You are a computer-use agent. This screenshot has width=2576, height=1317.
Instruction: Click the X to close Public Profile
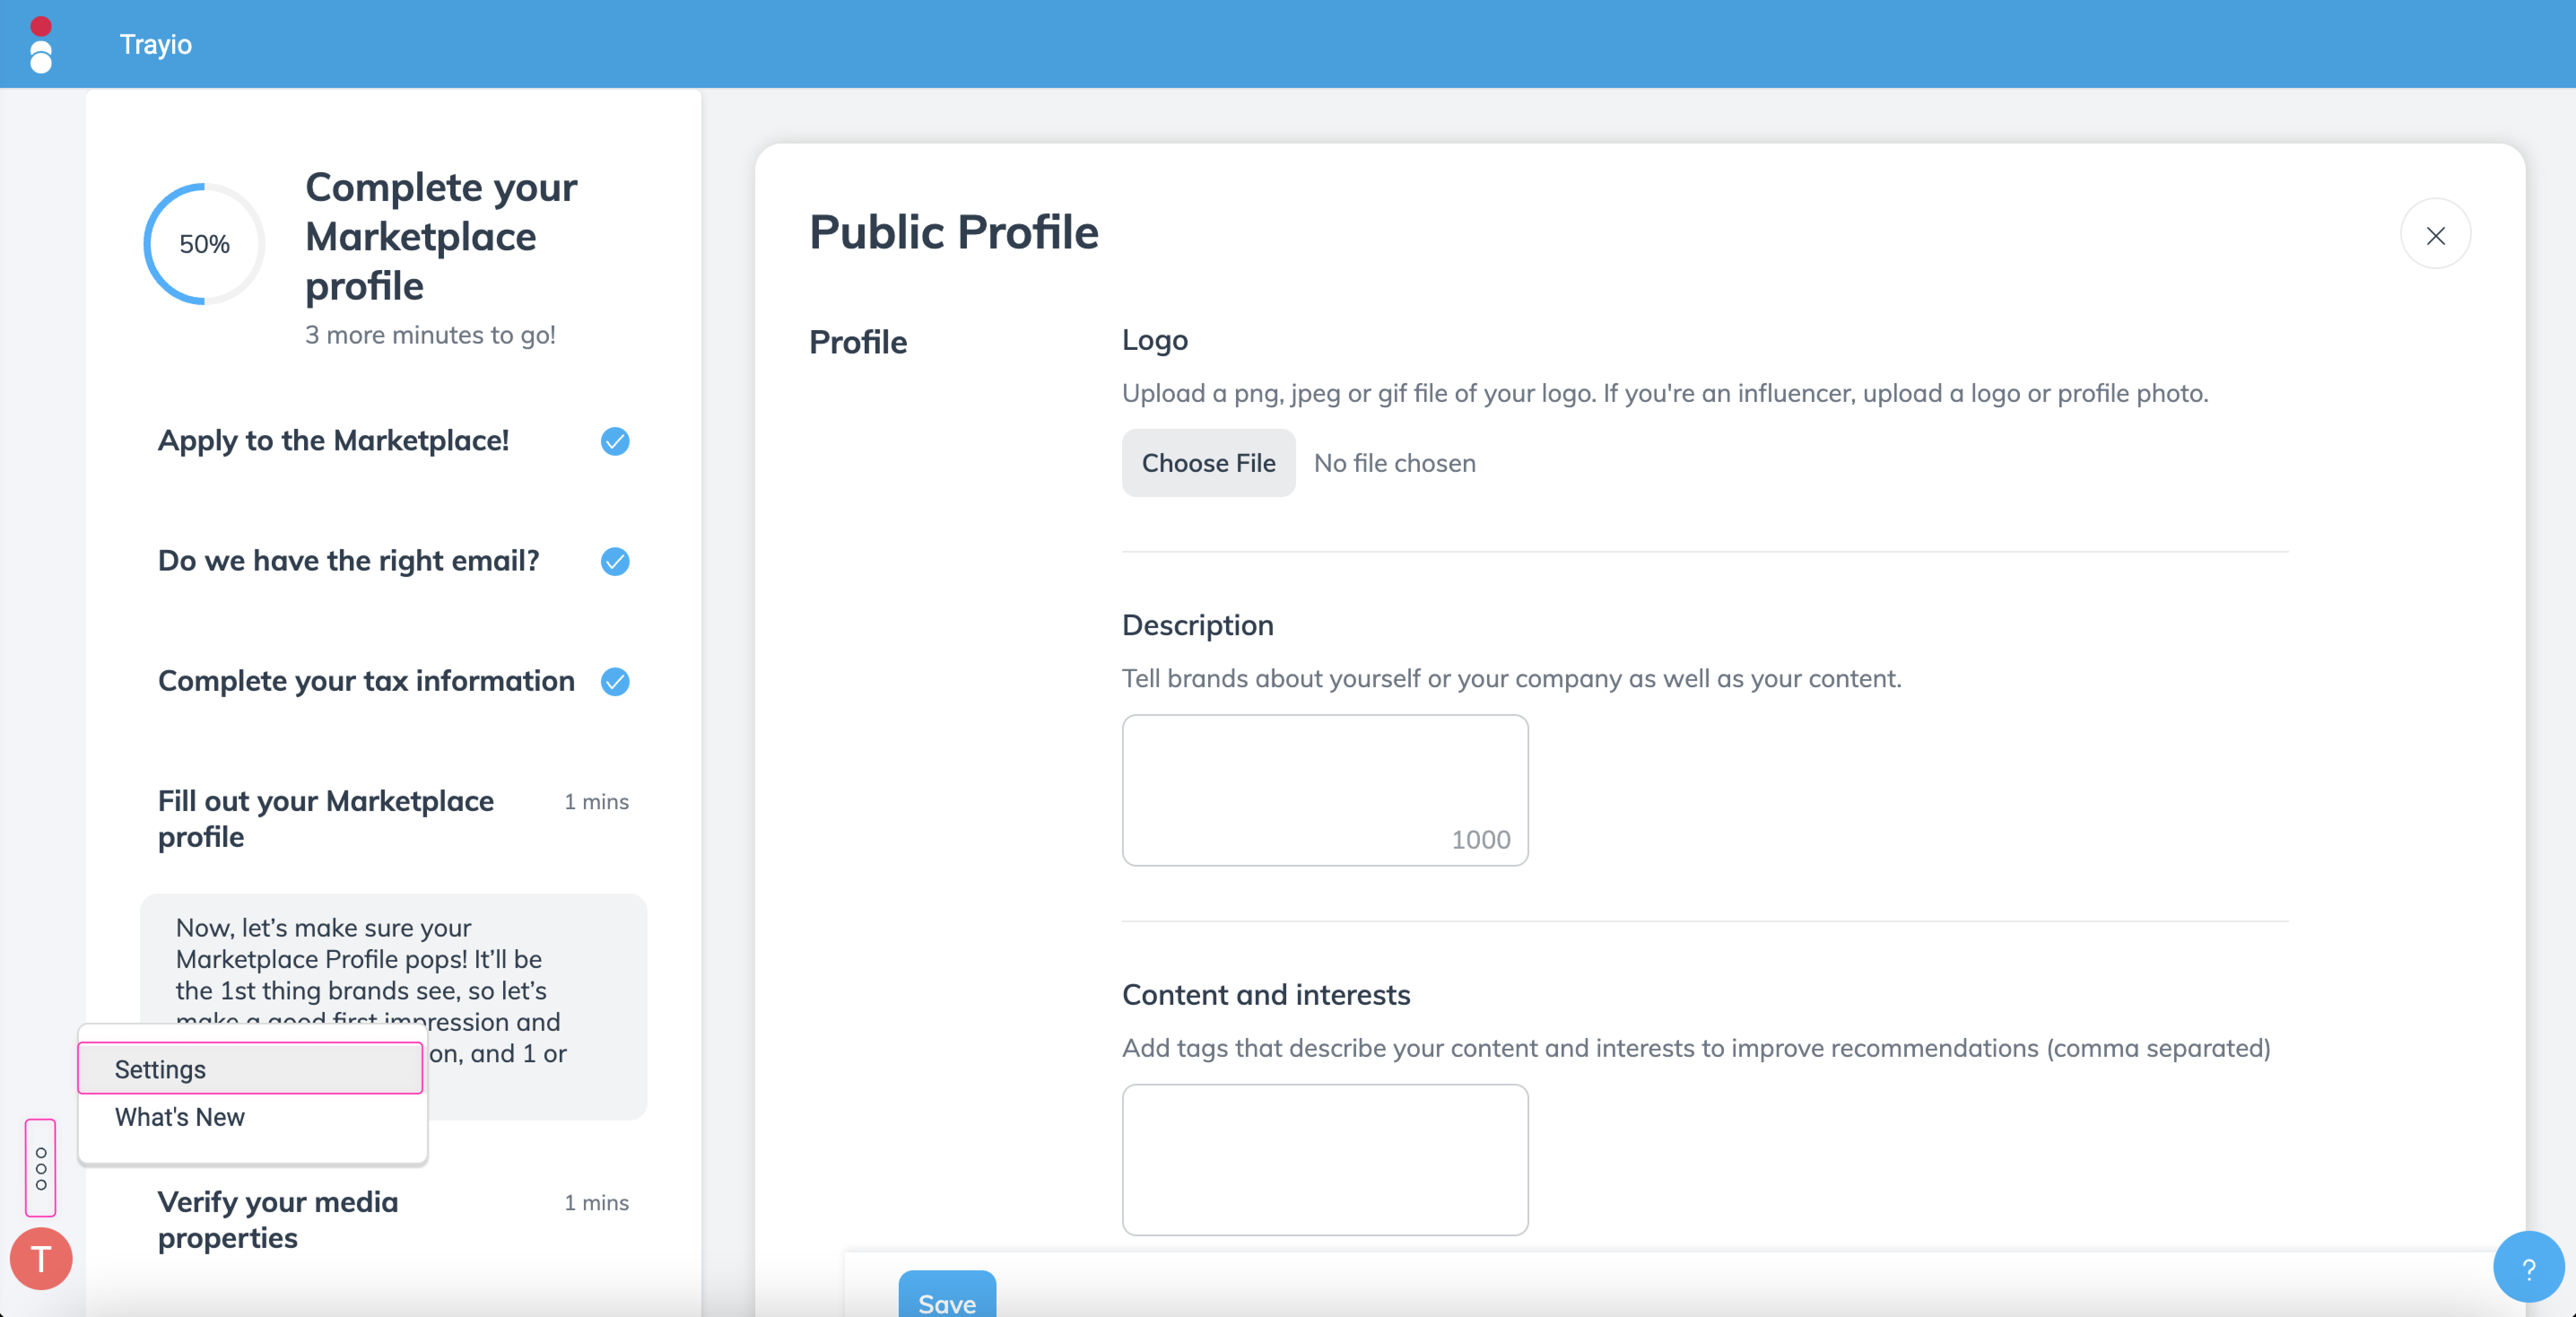(2437, 234)
